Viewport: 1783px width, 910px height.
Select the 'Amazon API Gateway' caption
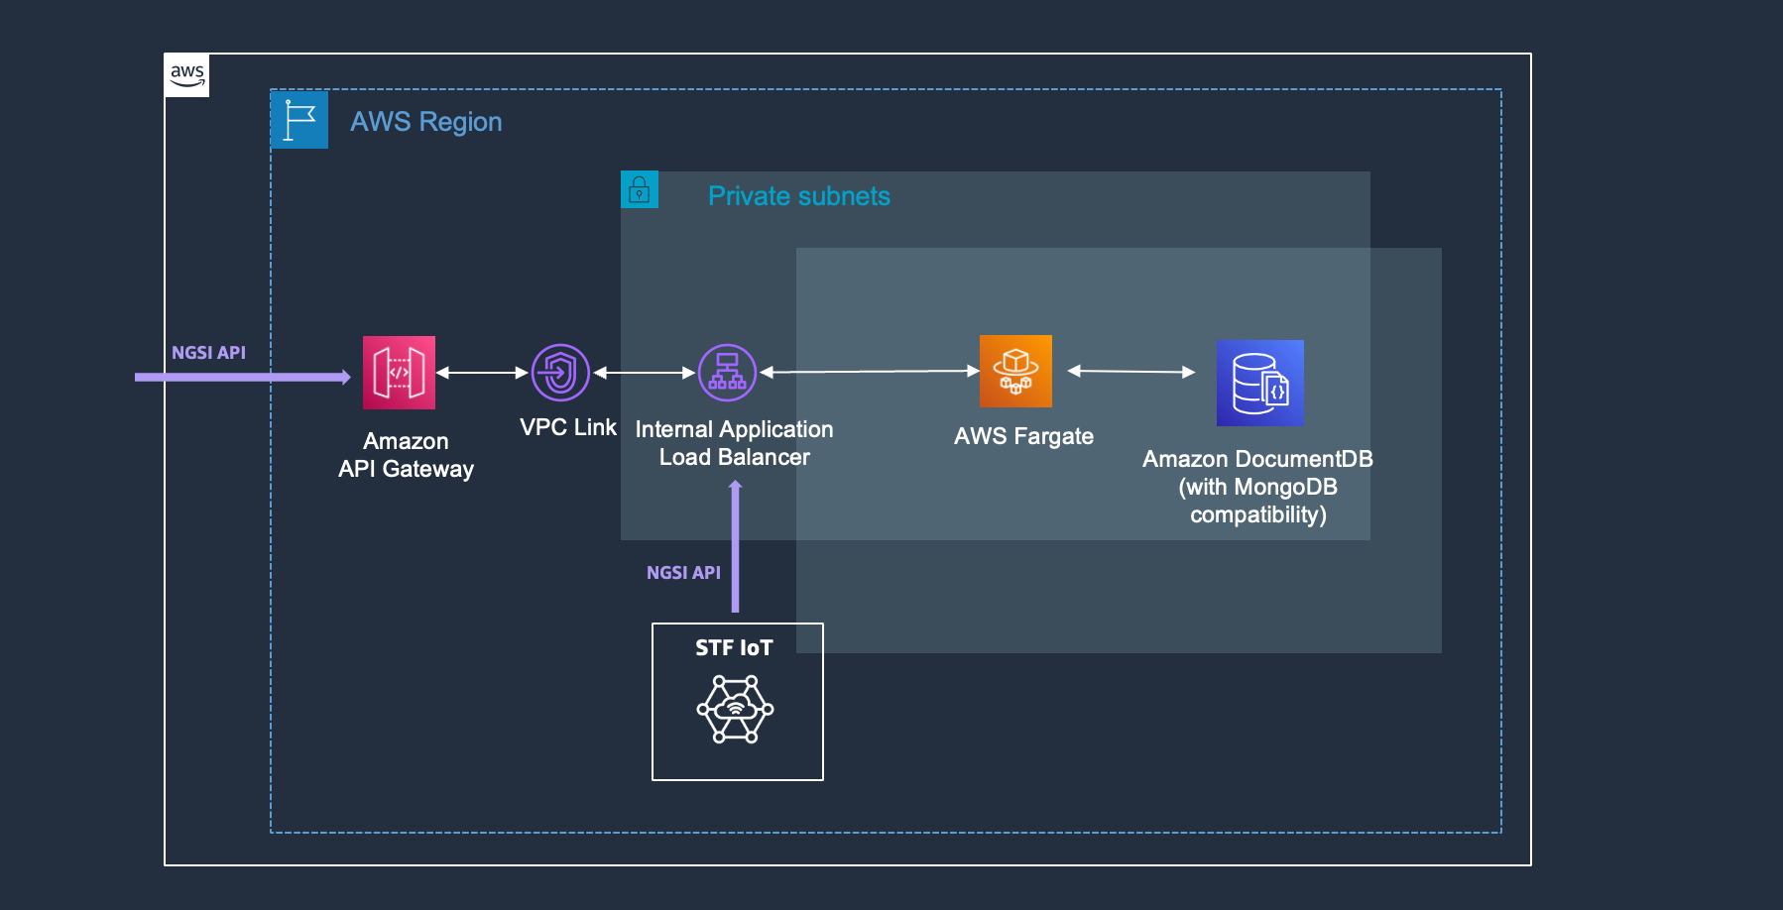pyautogui.click(x=406, y=455)
